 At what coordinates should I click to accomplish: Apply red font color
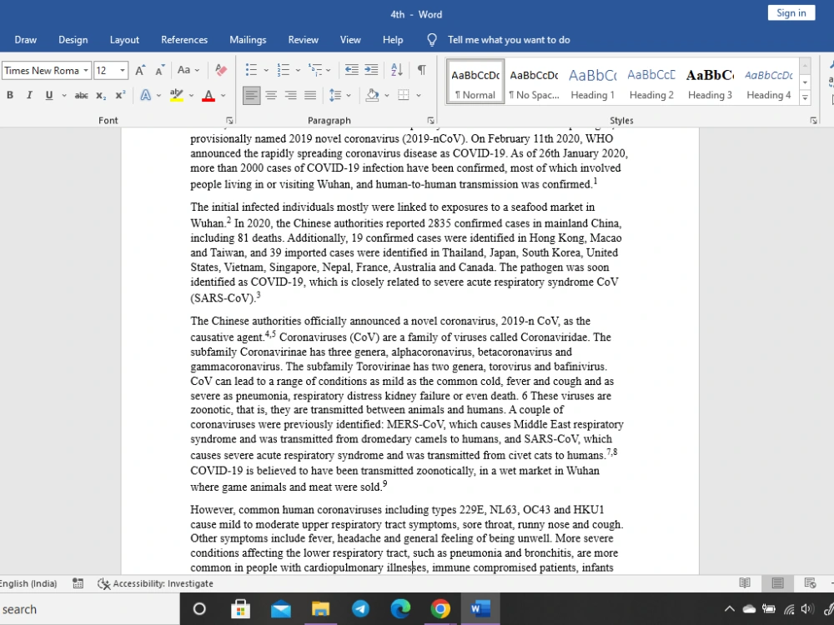click(208, 95)
